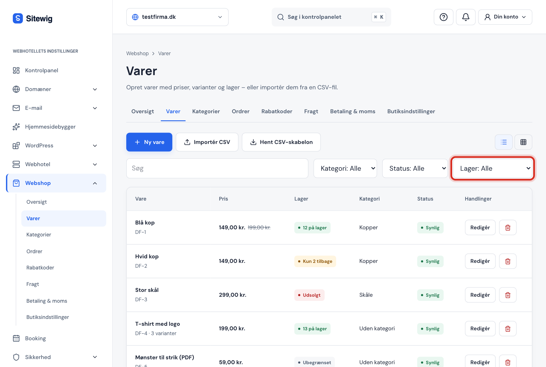Viewport: 546px width, 367px height.
Task: Delete the Stor skål product
Action: click(x=508, y=295)
